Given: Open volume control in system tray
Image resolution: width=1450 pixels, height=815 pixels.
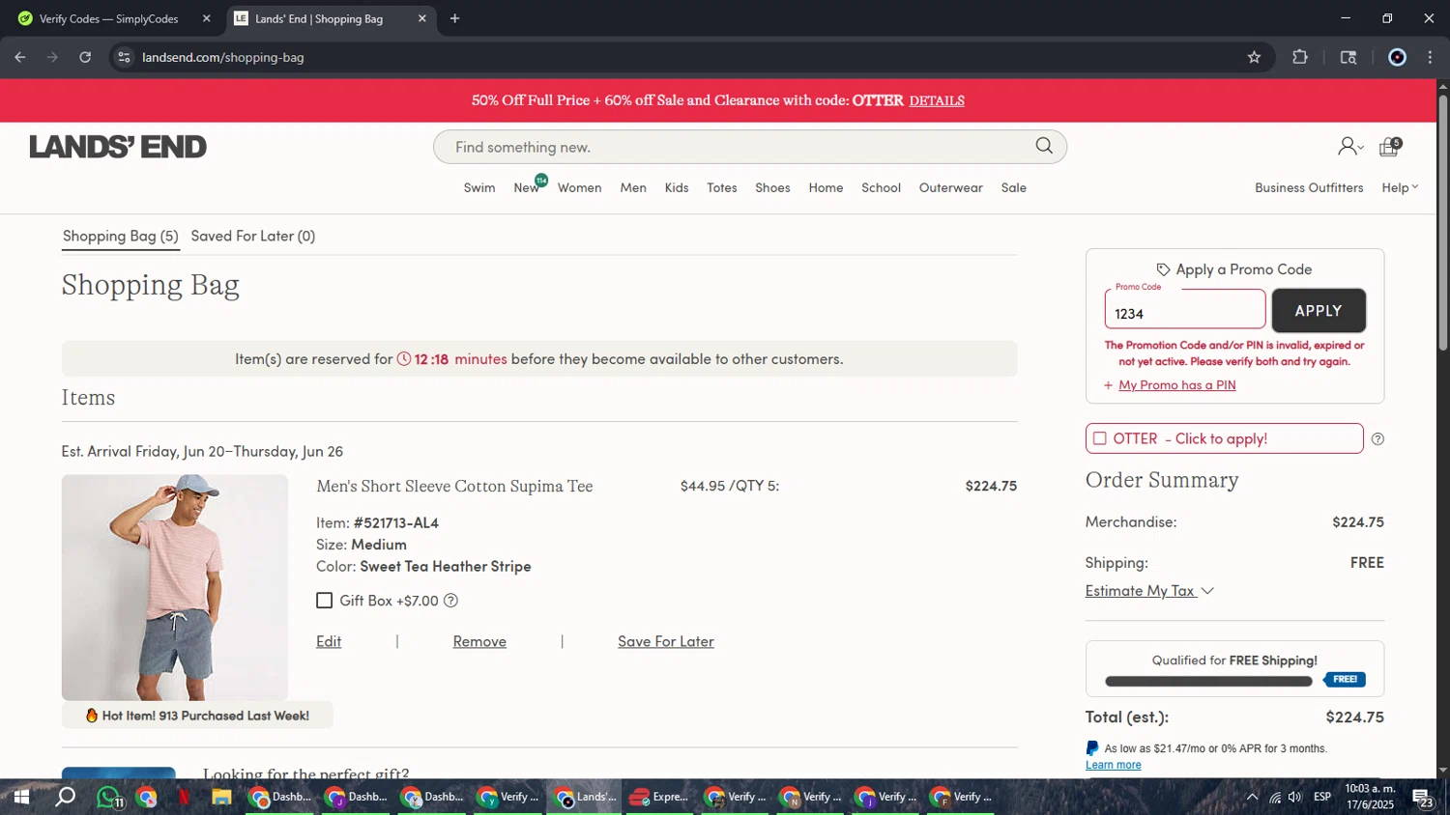Looking at the screenshot, I should 1295,798.
